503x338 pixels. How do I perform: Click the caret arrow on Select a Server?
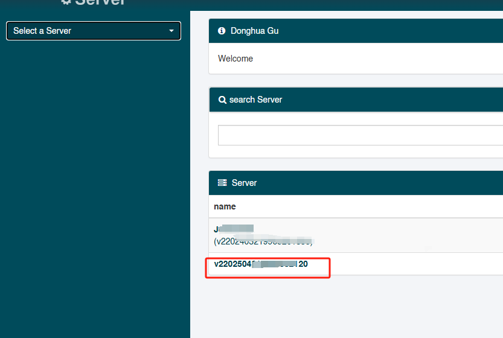[x=171, y=31]
